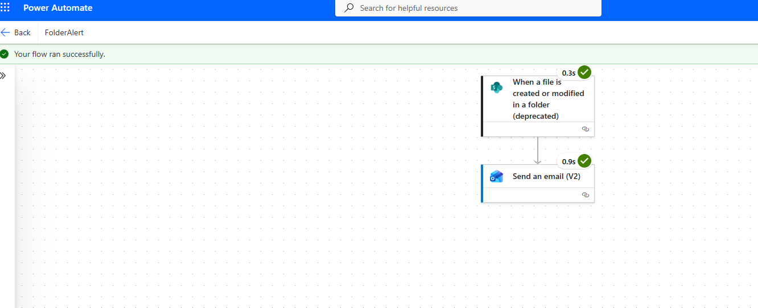Click the Outlook icon on email action
This screenshot has width=758, height=308.
(x=496, y=177)
